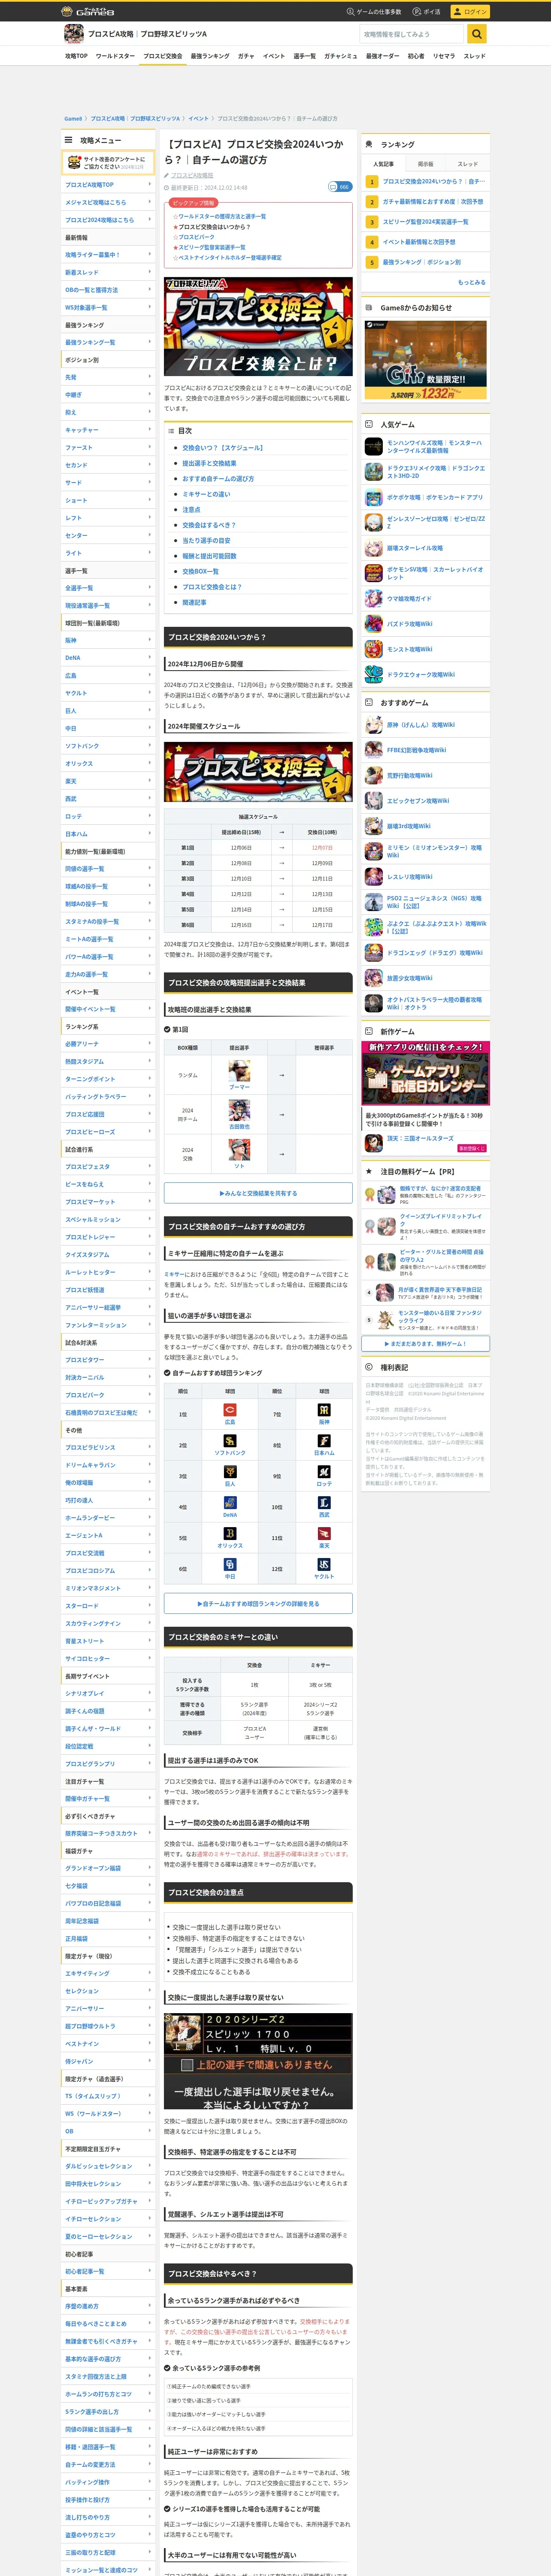Click the プロスピ交換会とは? top banner image
551x2576 pixels.
click(x=258, y=328)
